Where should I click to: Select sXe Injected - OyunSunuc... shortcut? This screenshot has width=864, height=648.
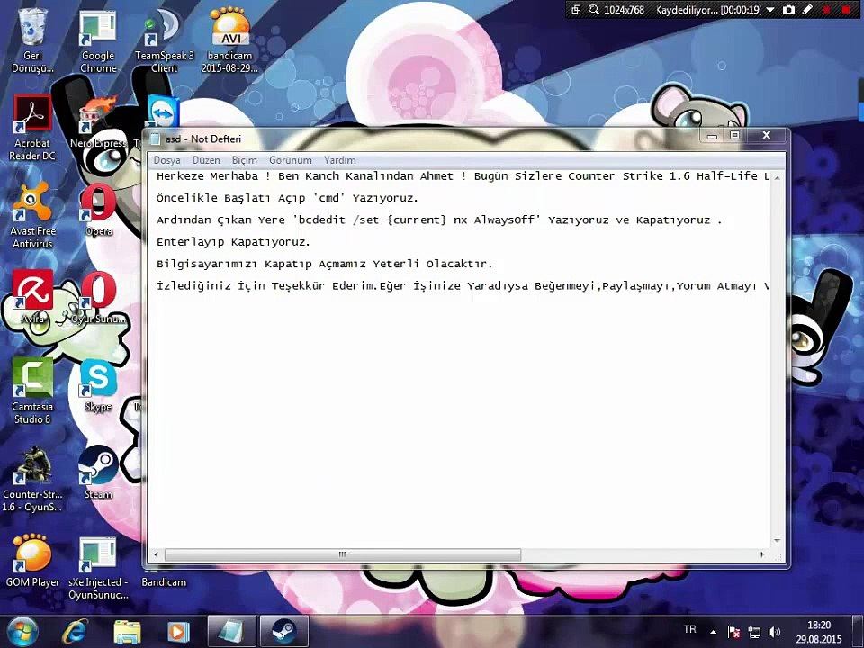(x=98, y=568)
